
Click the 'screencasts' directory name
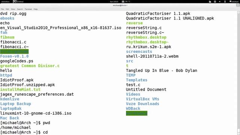(x=139, y=52)
